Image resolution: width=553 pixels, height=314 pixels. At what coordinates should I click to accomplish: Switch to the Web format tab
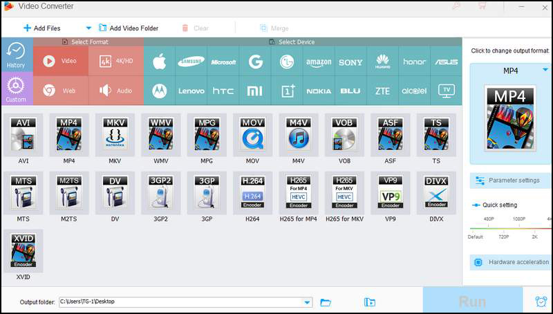coord(61,91)
